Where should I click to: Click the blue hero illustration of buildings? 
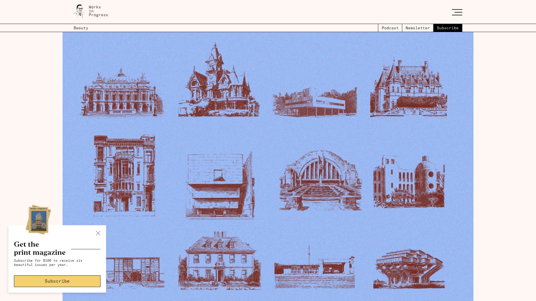point(268,166)
